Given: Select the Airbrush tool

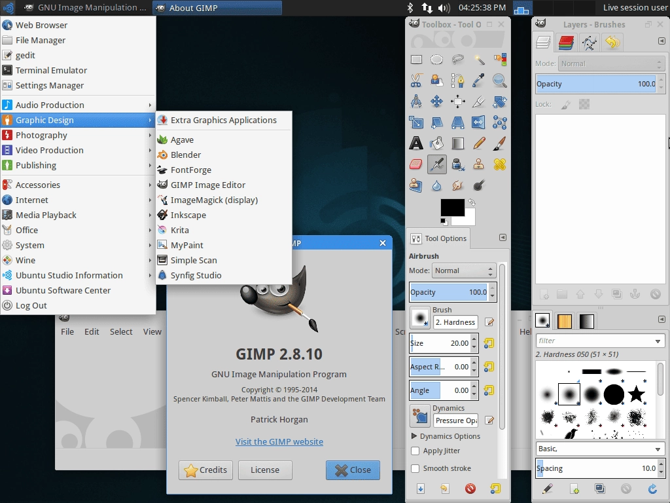Looking at the screenshot, I should point(436,164).
